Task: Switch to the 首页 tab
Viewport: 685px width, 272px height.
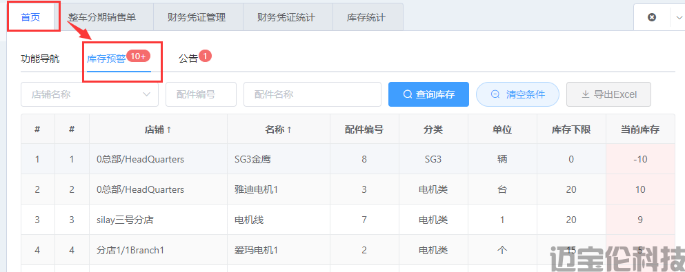Action: [x=30, y=17]
